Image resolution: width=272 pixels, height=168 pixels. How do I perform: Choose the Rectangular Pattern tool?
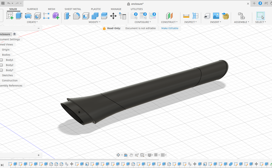(46, 16)
